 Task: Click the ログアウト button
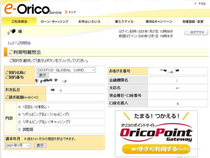coord(196,32)
